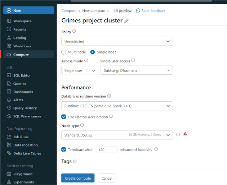Click the Playground robot icon
Image resolution: width=227 pixels, height=185 pixels.
coord(9,174)
